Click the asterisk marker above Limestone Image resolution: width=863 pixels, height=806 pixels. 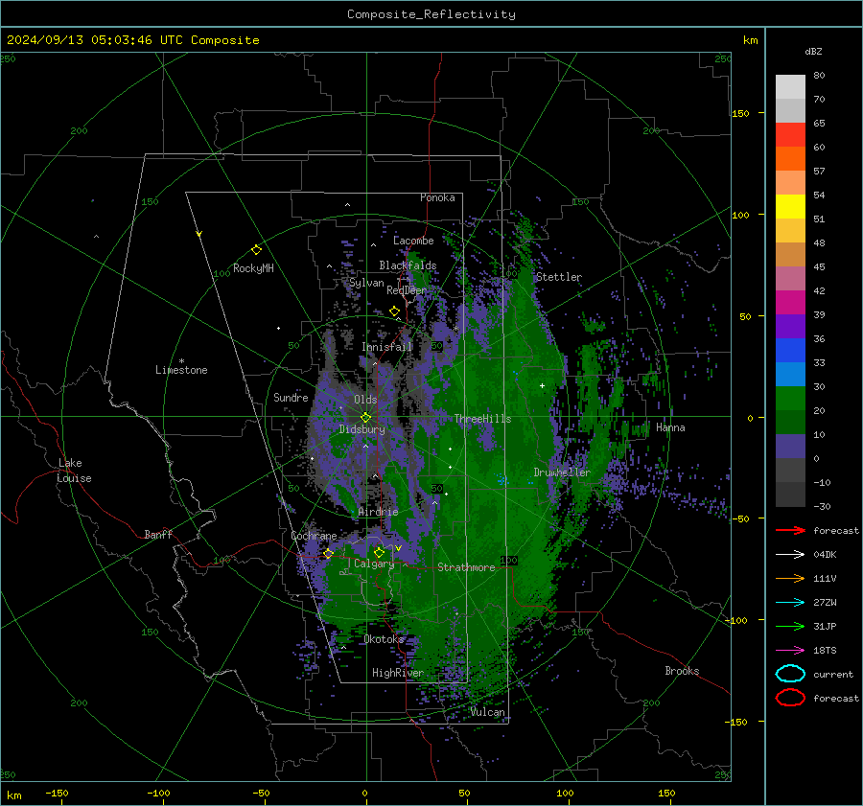tap(181, 361)
